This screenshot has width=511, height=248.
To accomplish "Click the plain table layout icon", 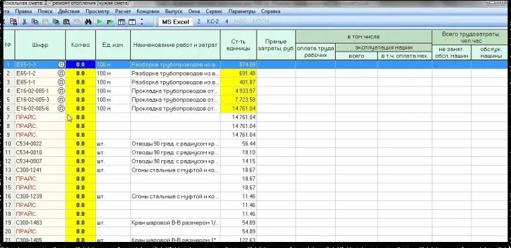I will 132,22.
